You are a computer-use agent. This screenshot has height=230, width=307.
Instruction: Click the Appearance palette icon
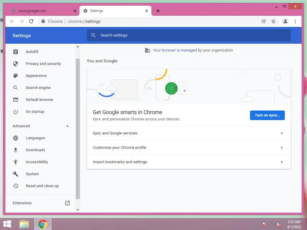coord(16,76)
